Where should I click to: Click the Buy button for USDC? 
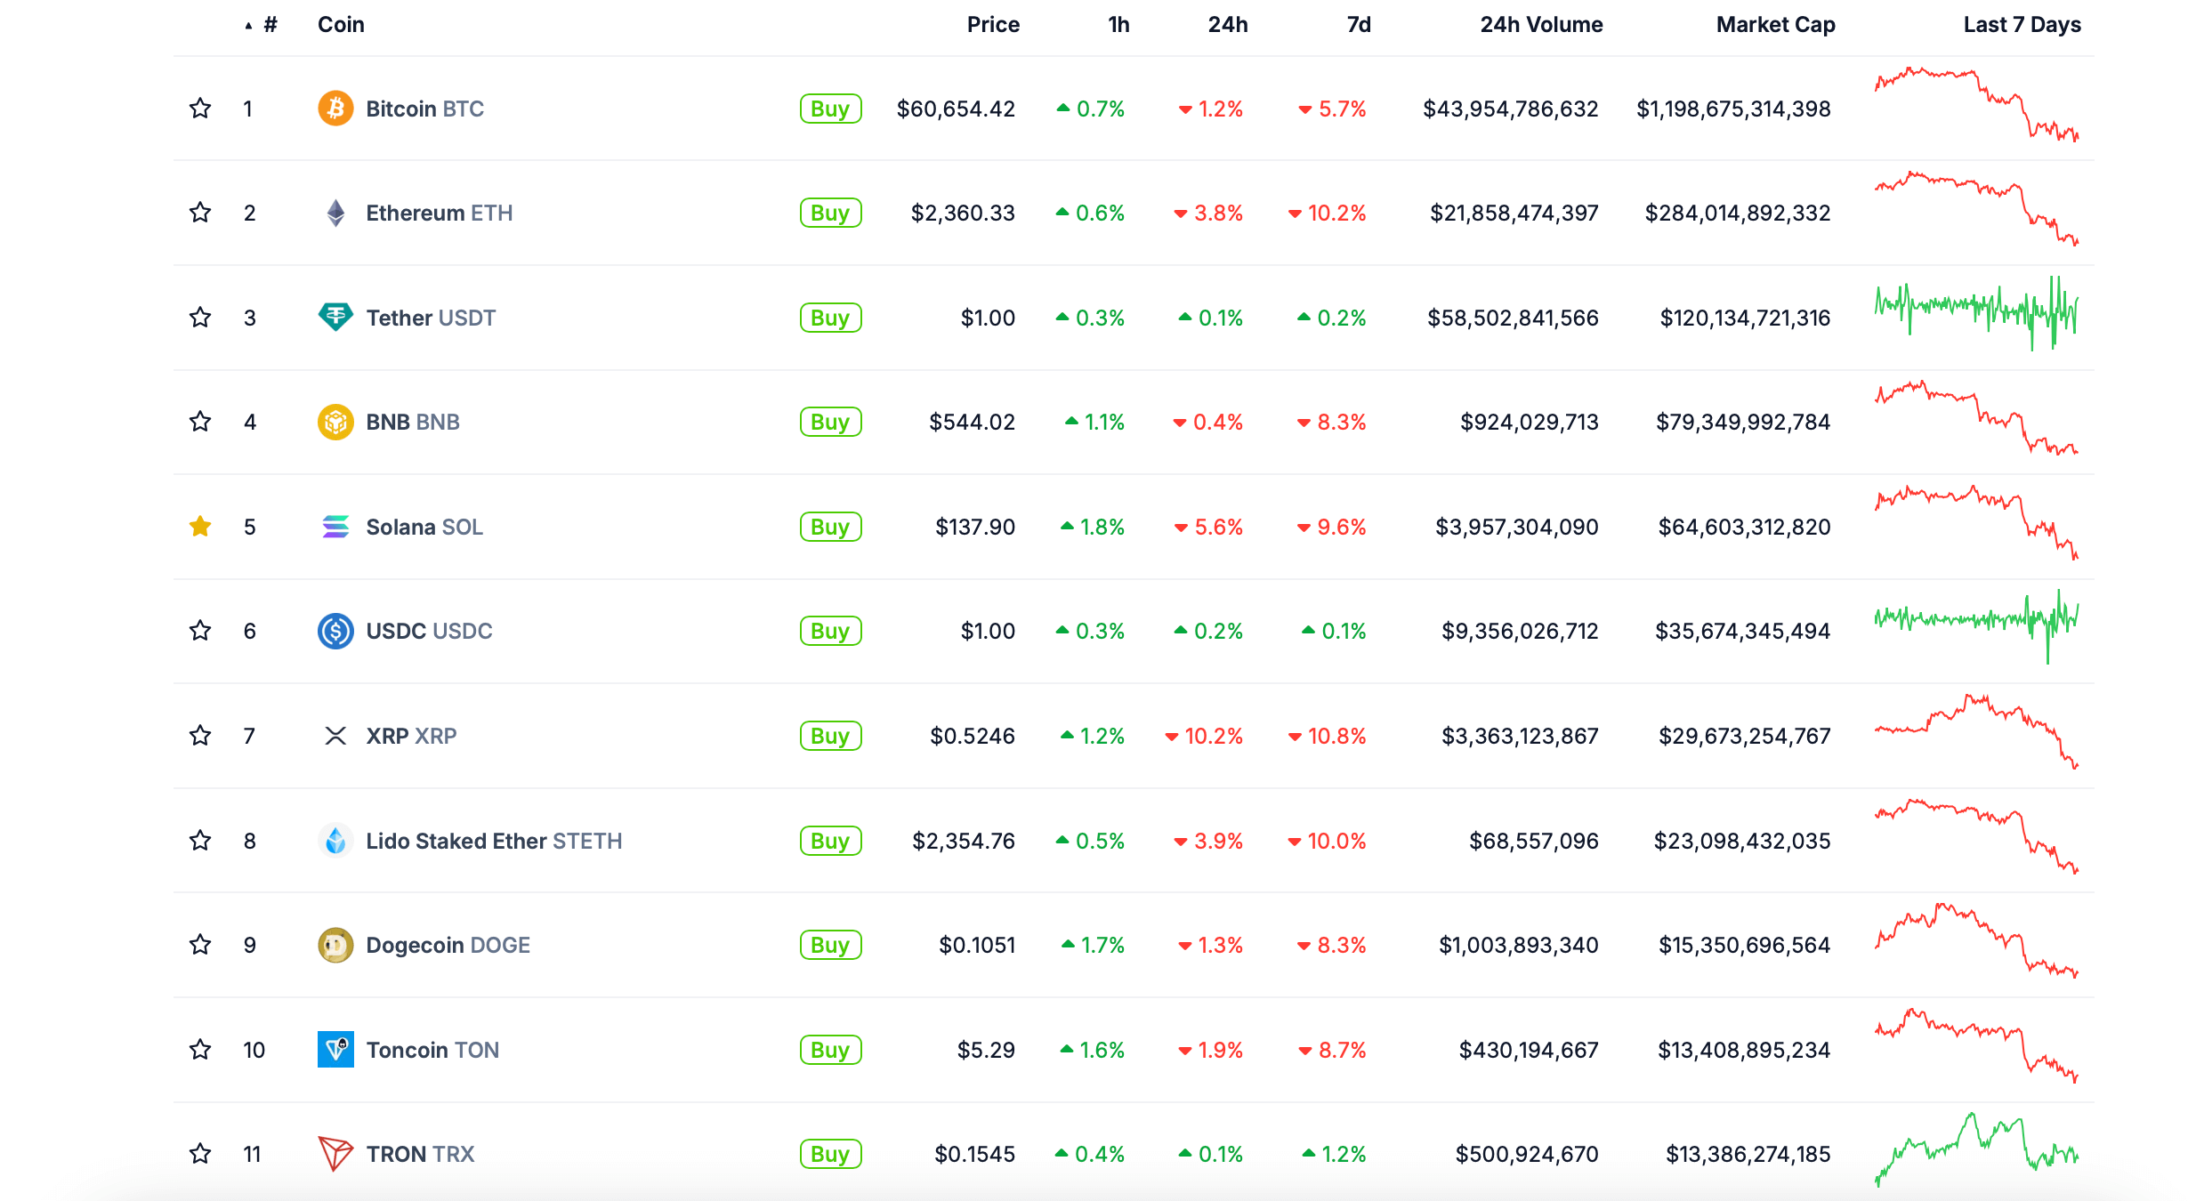pos(830,631)
